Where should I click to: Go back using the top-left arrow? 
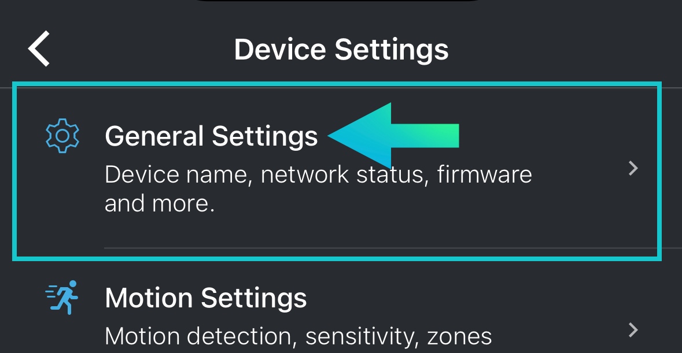39,49
